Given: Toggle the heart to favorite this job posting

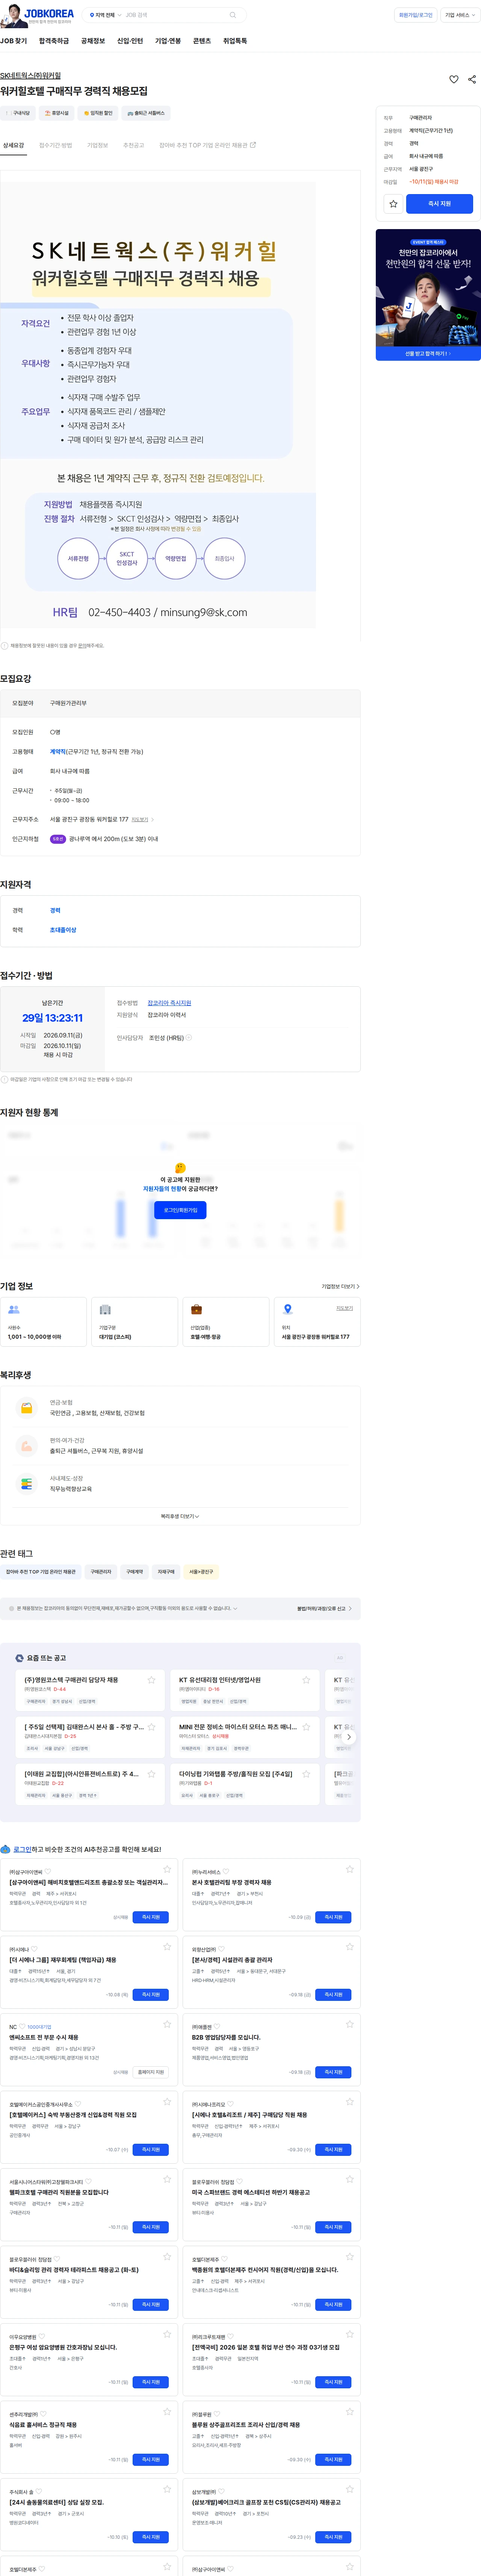Looking at the screenshot, I should tap(454, 79).
